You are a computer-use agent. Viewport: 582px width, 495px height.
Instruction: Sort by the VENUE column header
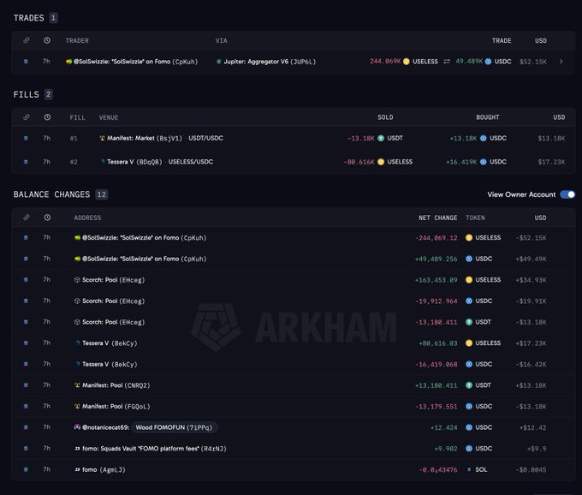coord(109,117)
